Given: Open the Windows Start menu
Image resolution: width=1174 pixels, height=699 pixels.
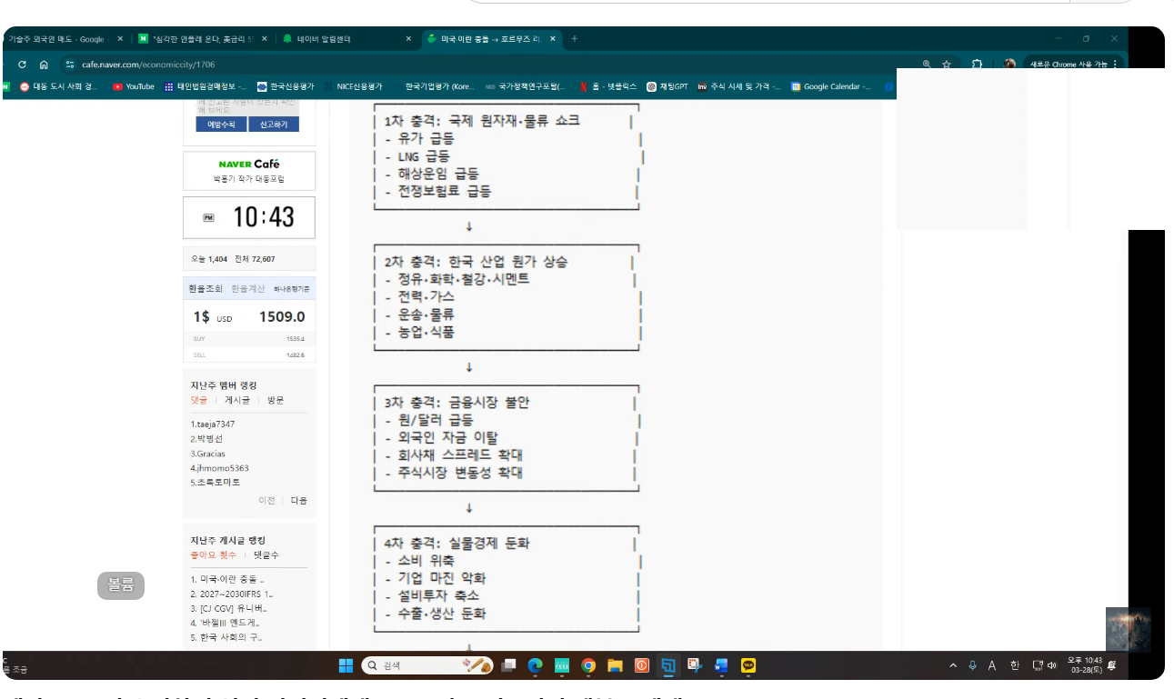Looking at the screenshot, I should [346, 665].
